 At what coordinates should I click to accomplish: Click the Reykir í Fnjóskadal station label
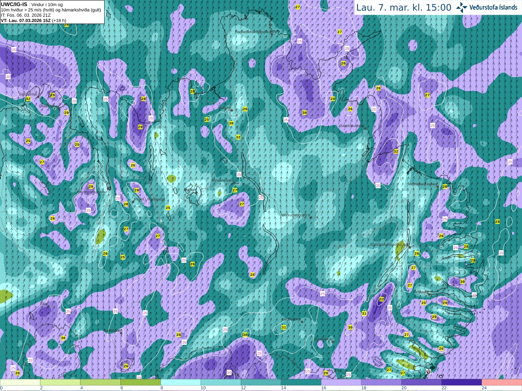click(x=150, y=199)
